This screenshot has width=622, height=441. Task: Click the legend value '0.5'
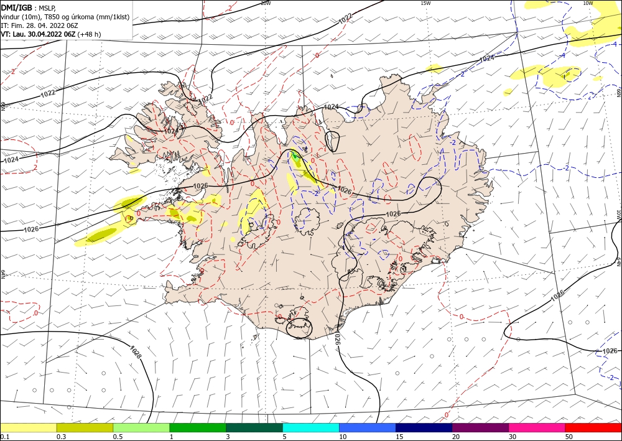point(118,437)
